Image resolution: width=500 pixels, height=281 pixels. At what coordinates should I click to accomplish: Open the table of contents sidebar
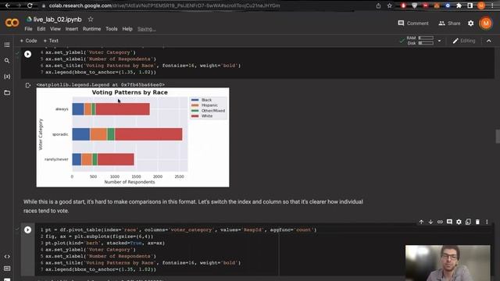tap(7, 44)
